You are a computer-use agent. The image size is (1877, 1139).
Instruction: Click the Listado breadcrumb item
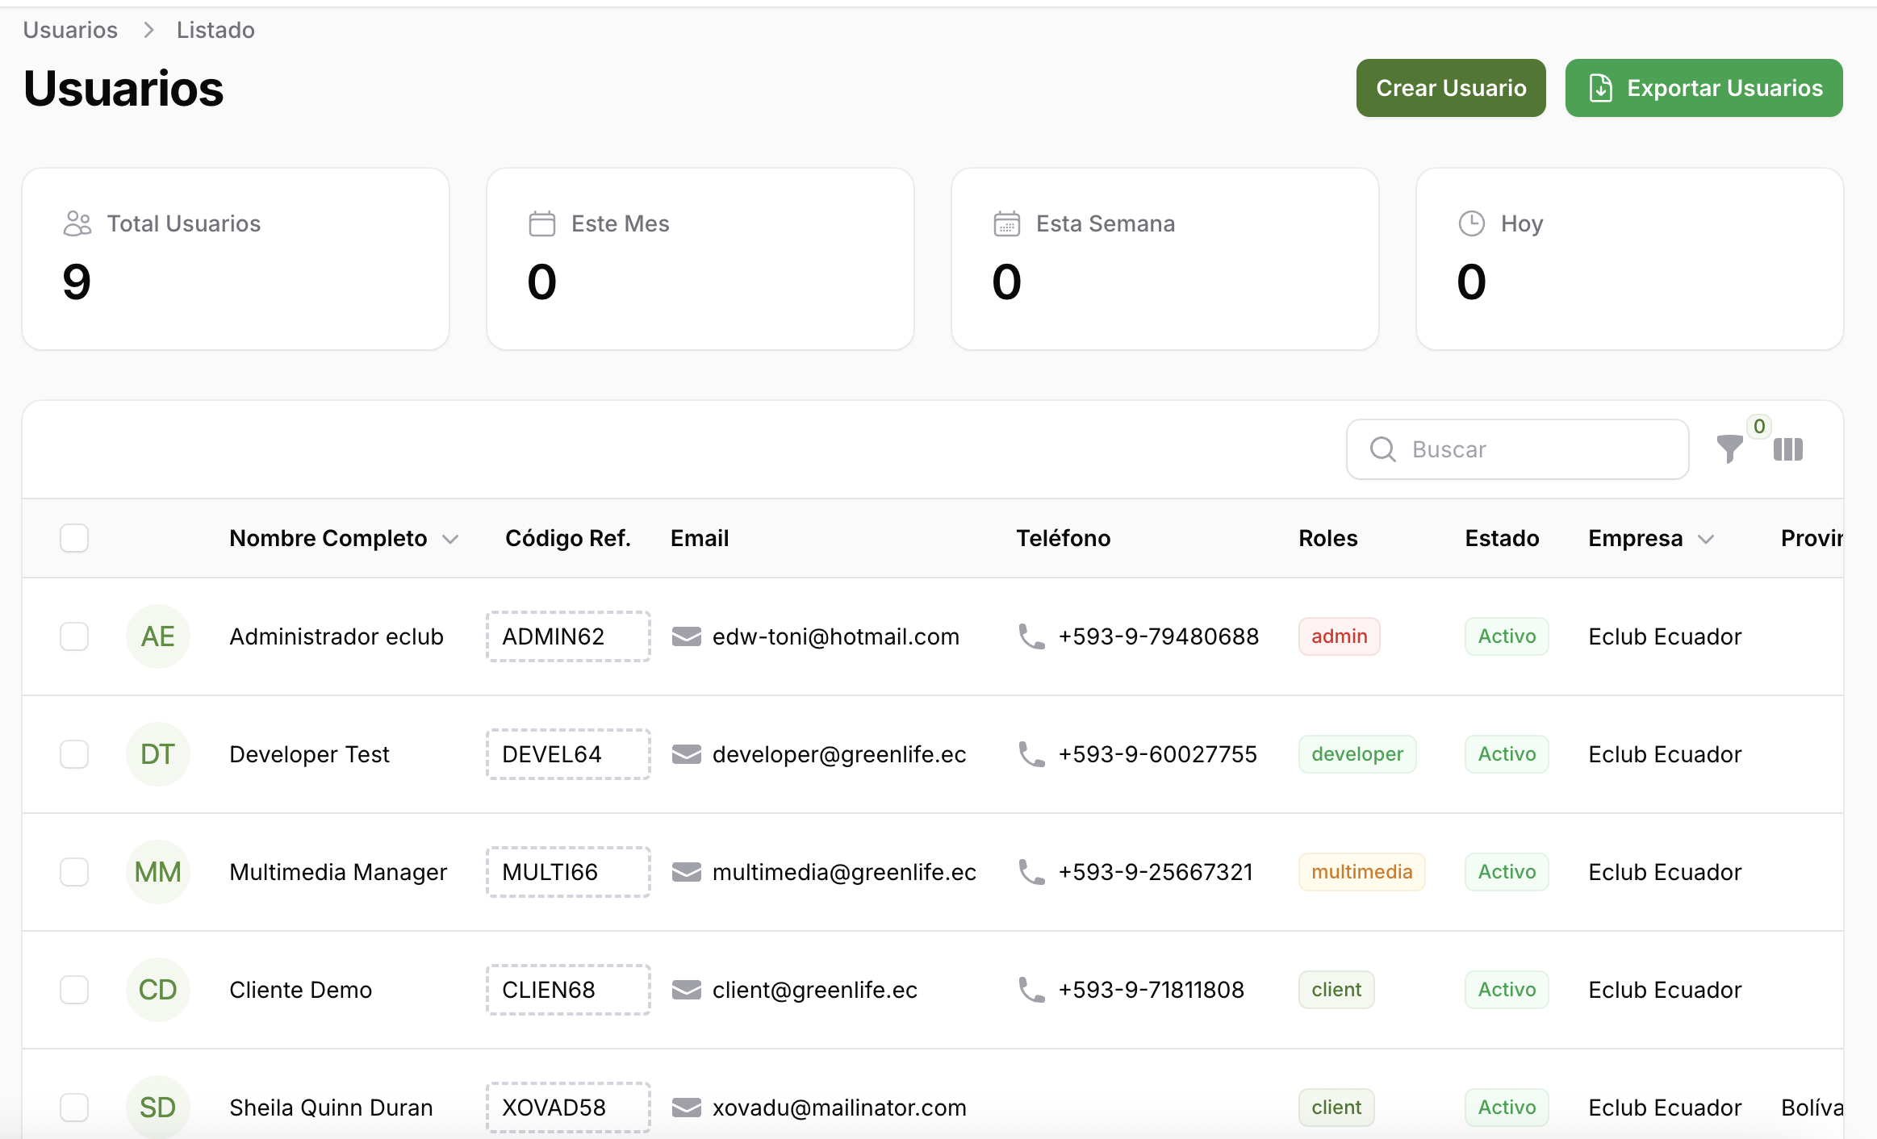[215, 30]
